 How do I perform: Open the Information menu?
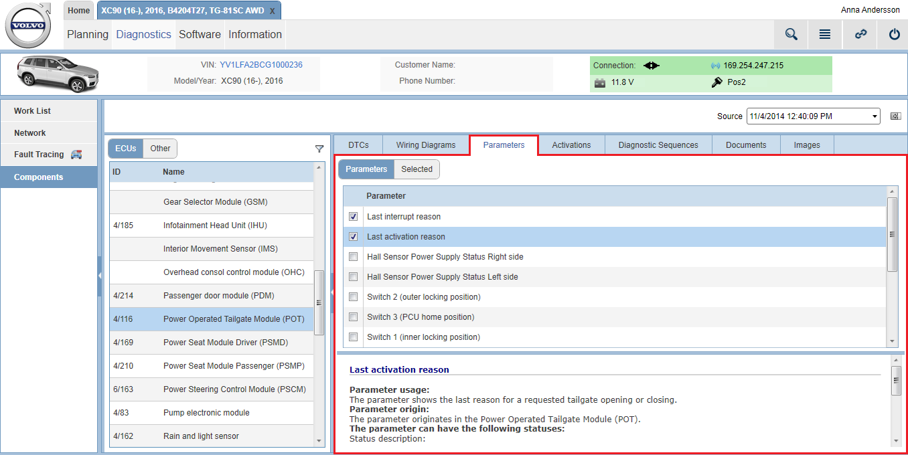(x=255, y=35)
